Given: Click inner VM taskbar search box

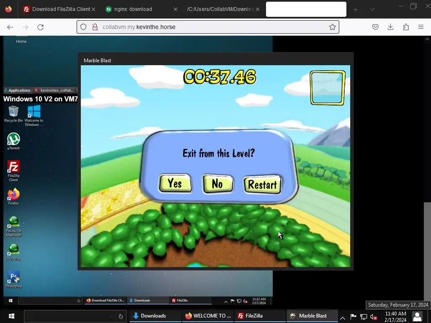Looking at the screenshot, I should coord(50,300).
